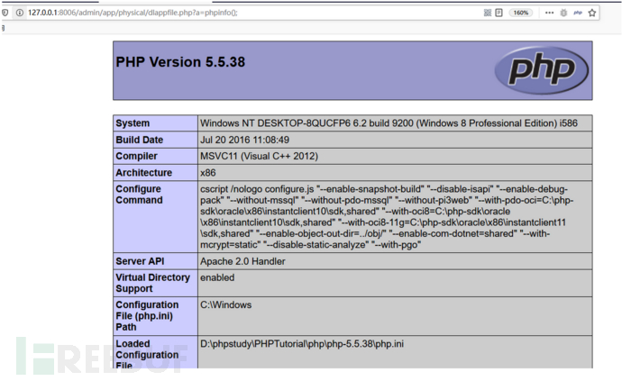
Task: Click the URL address bar field
Action: coord(254,13)
